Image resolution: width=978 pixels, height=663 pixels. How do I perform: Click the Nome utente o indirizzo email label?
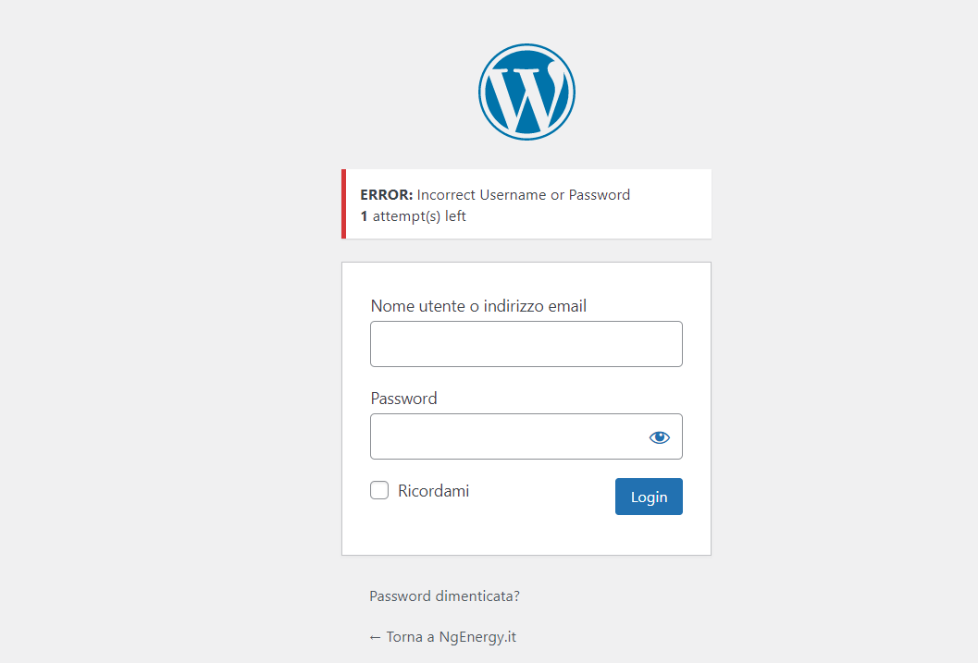478,306
